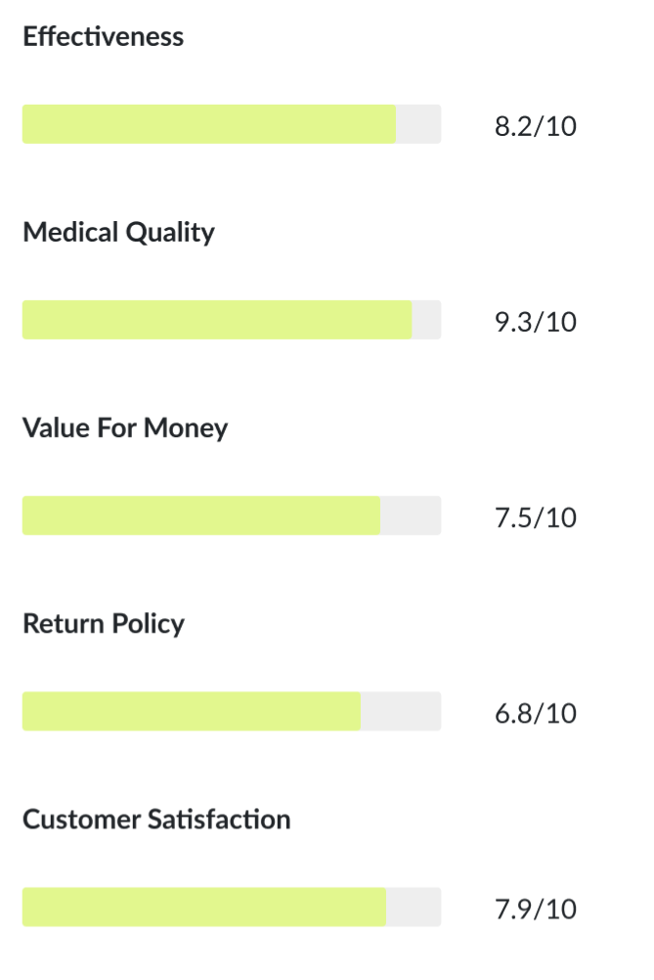Click the filled Medical Quality rating bar

(x=217, y=320)
